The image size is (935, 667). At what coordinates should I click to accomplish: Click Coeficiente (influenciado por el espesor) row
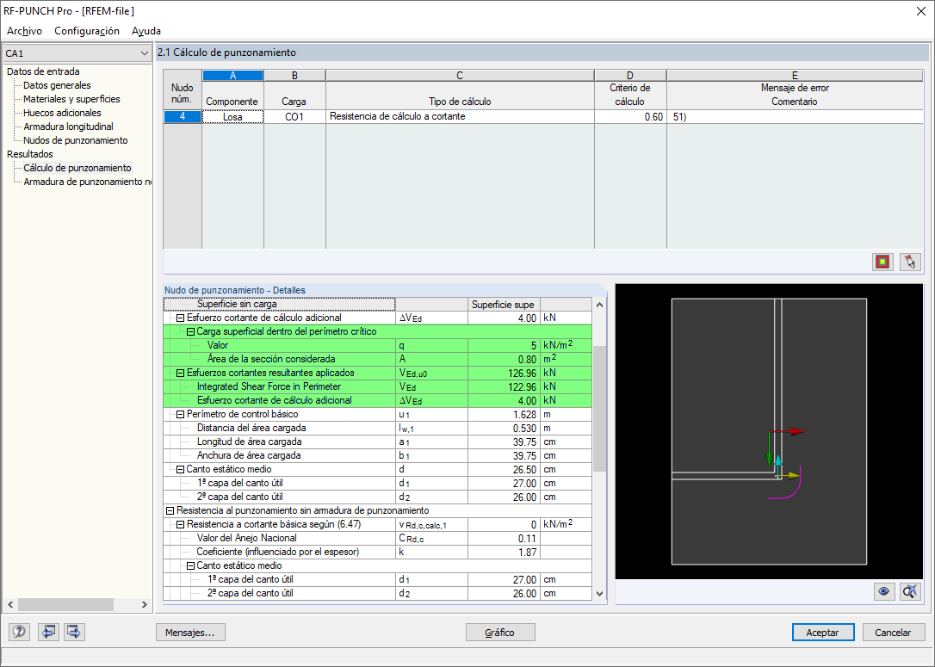coord(377,552)
